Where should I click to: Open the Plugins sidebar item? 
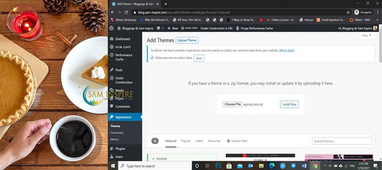[x=120, y=148]
